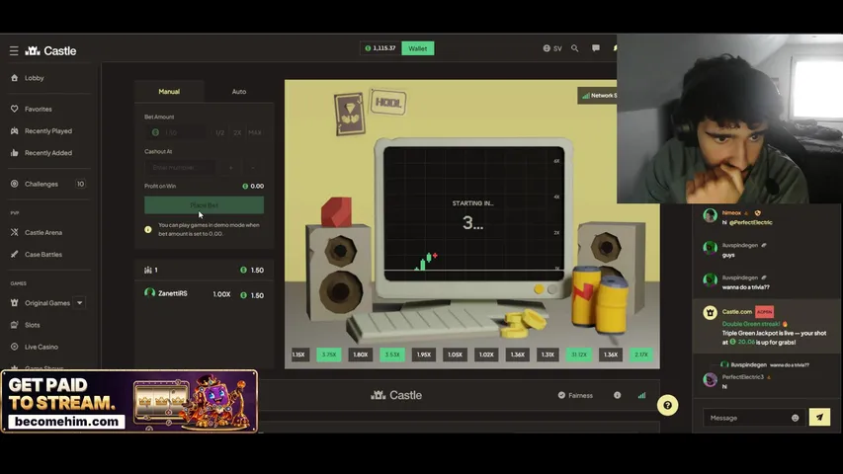Click himeox username in chat
The width and height of the screenshot is (843, 474).
click(731, 213)
